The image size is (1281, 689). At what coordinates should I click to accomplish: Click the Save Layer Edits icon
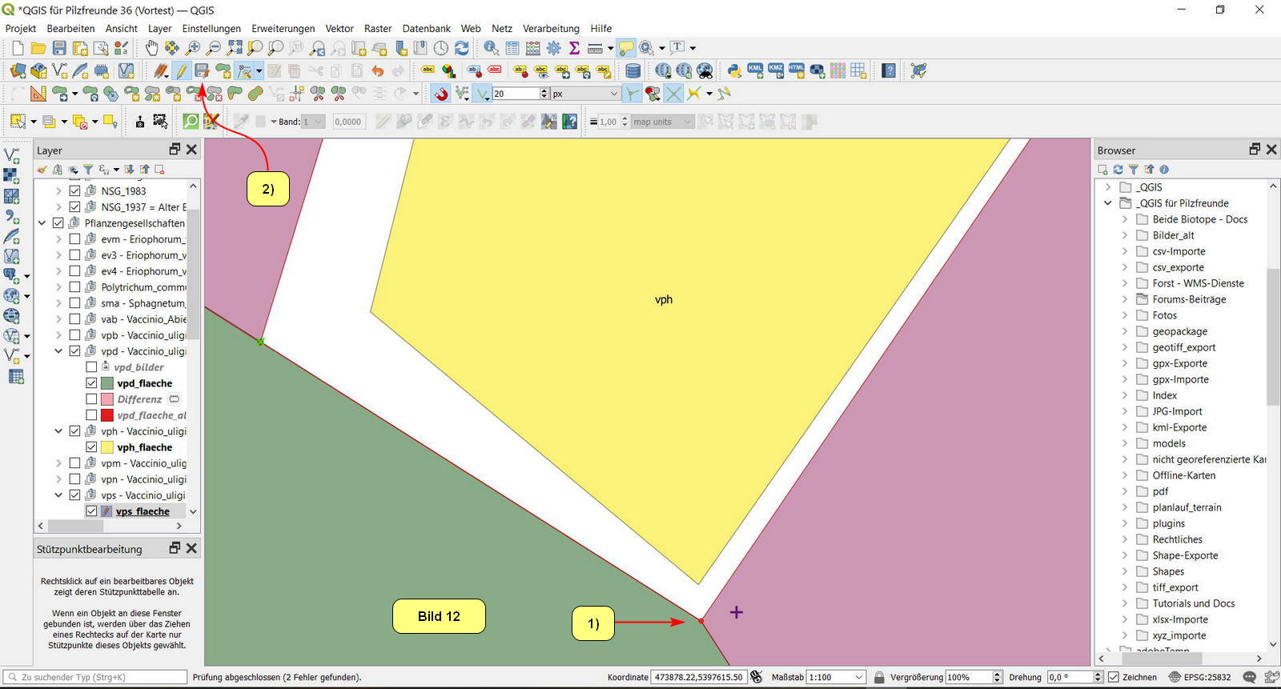click(x=202, y=71)
